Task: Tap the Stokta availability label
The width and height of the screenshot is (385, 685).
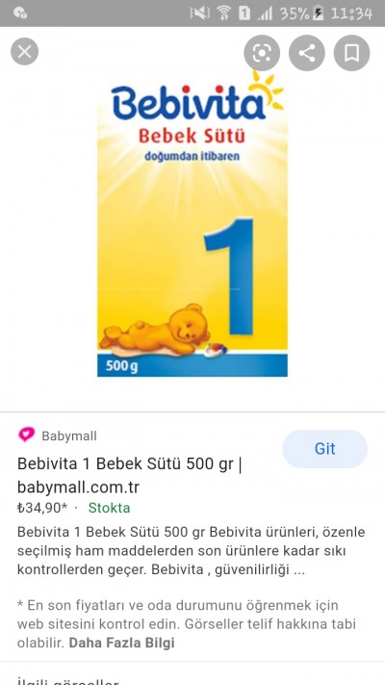Action: pyautogui.click(x=109, y=508)
